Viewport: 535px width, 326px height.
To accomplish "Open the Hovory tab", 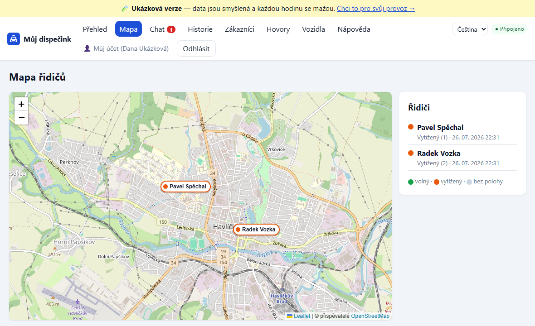I will (278, 29).
